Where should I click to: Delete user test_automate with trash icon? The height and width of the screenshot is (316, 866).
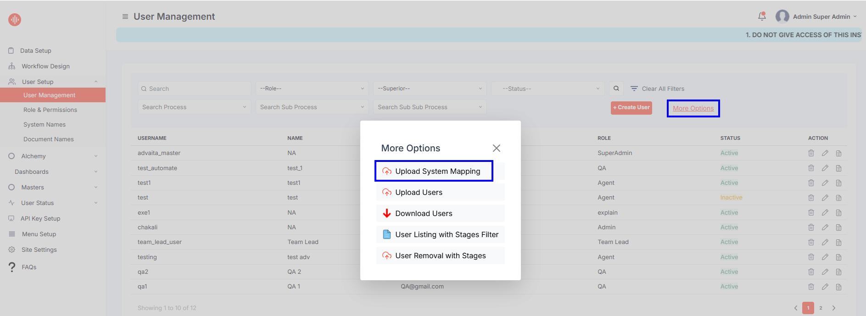coord(811,168)
